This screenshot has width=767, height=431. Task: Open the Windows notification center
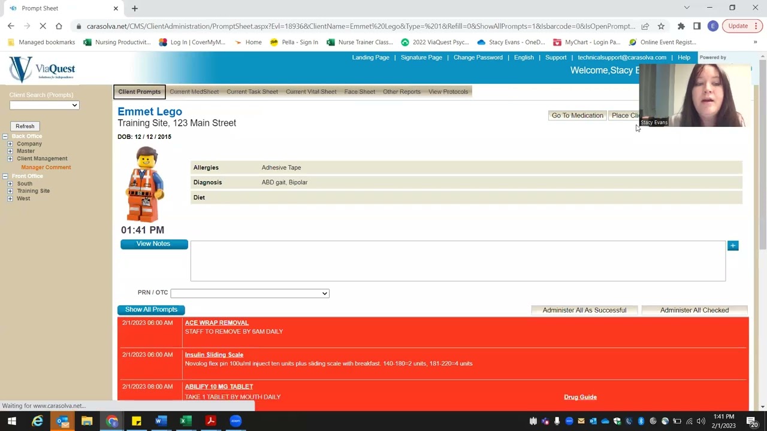[751, 421]
